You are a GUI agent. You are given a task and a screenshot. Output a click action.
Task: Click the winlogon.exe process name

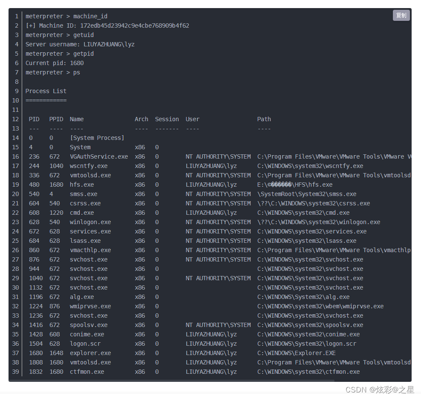pos(90,222)
